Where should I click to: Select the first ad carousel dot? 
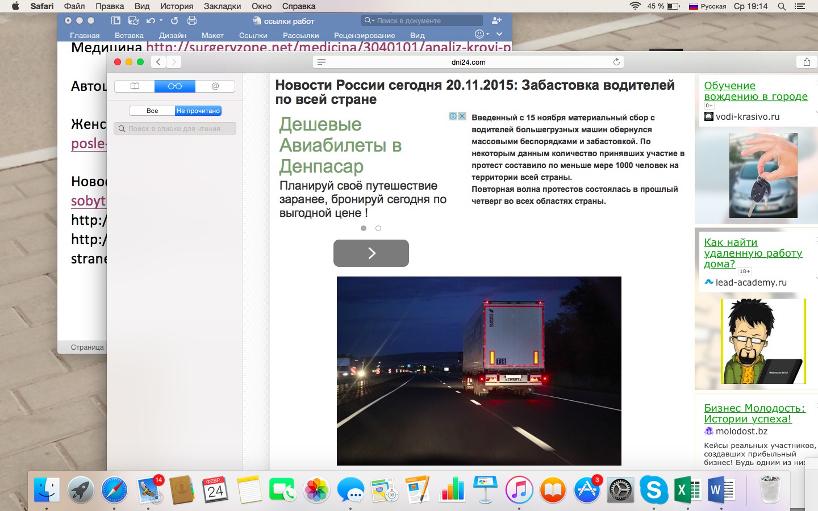click(x=364, y=228)
